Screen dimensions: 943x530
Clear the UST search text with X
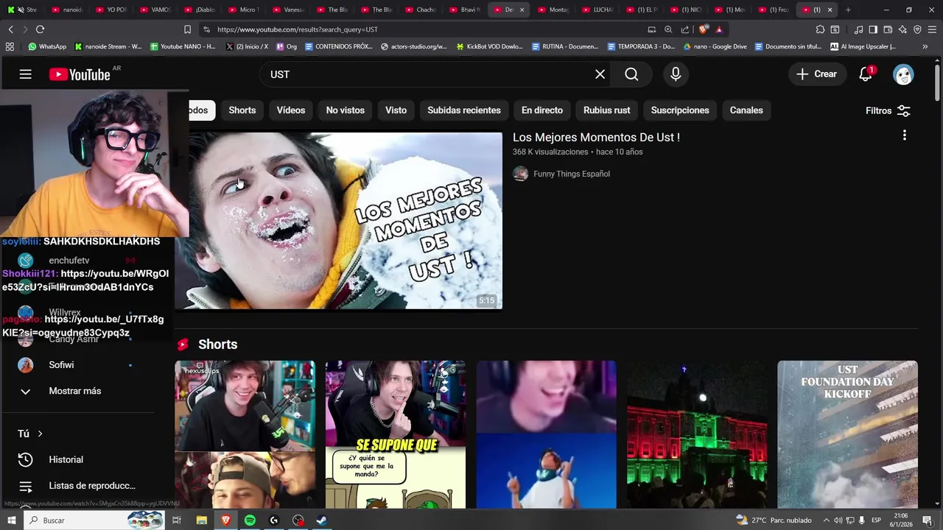(600, 74)
